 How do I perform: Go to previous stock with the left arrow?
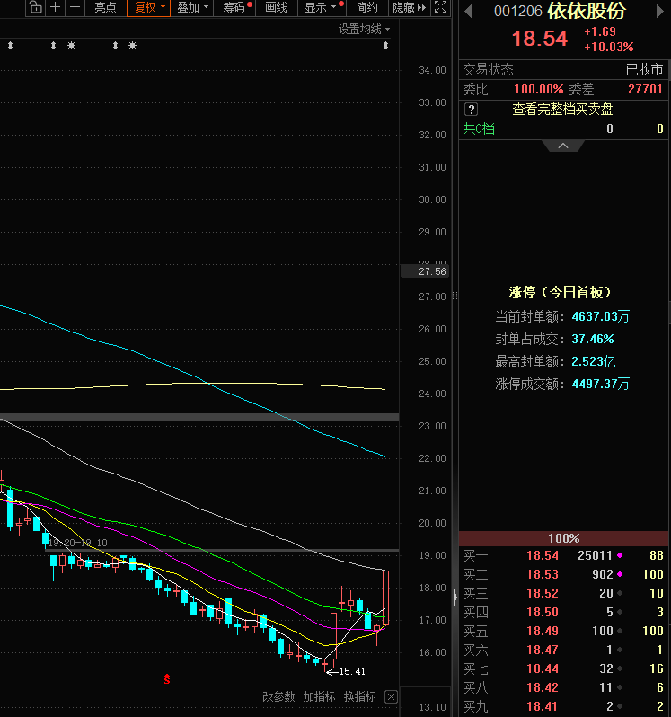(468, 12)
